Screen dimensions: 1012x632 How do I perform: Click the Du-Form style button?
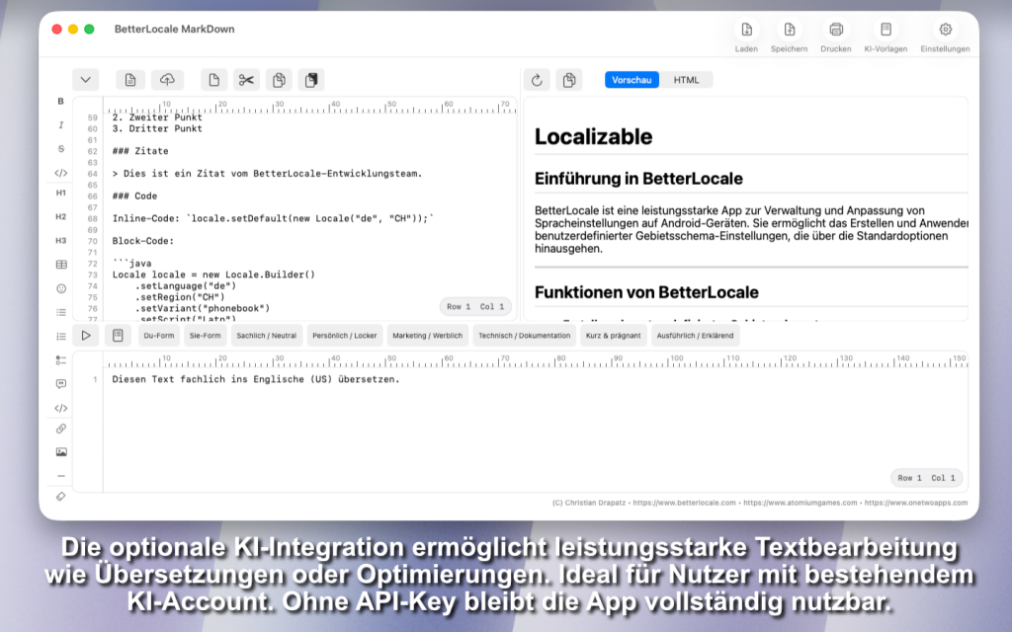tap(158, 336)
